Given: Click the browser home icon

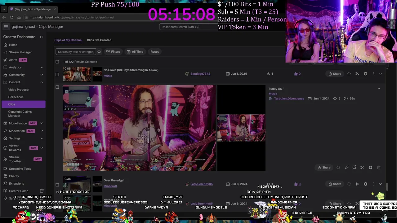Looking at the screenshot, I should pos(19,17).
